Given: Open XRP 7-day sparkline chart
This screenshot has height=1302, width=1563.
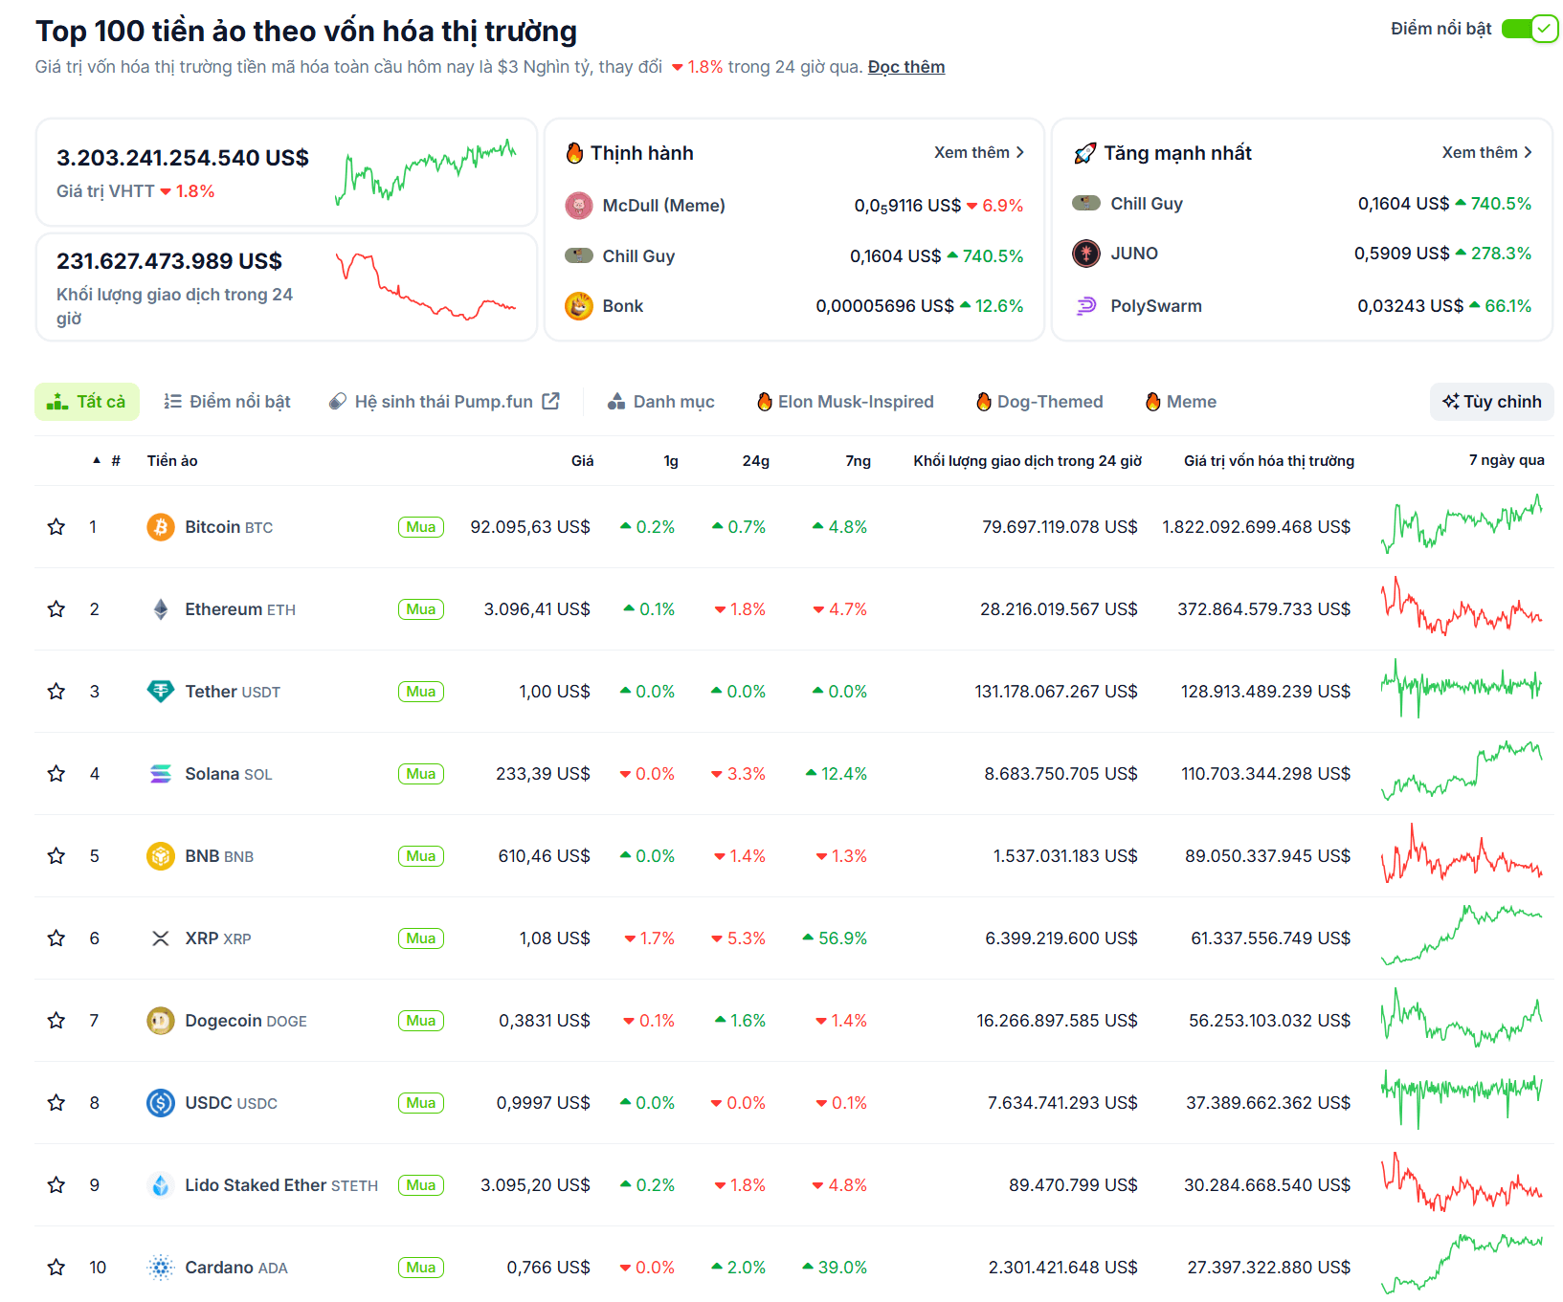Looking at the screenshot, I should tap(1462, 935).
